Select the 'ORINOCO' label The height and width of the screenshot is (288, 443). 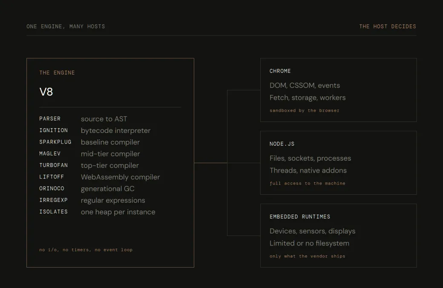(x=52, y=188)
